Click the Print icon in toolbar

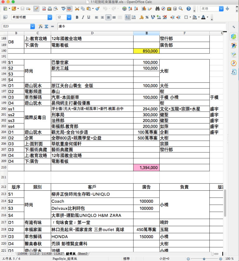point(50,9)
